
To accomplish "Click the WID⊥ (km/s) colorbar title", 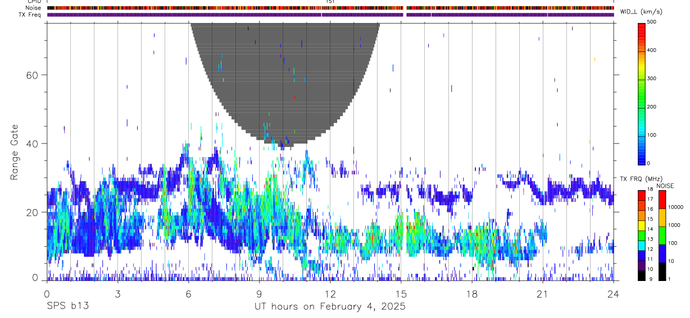I will coord(641,11).
